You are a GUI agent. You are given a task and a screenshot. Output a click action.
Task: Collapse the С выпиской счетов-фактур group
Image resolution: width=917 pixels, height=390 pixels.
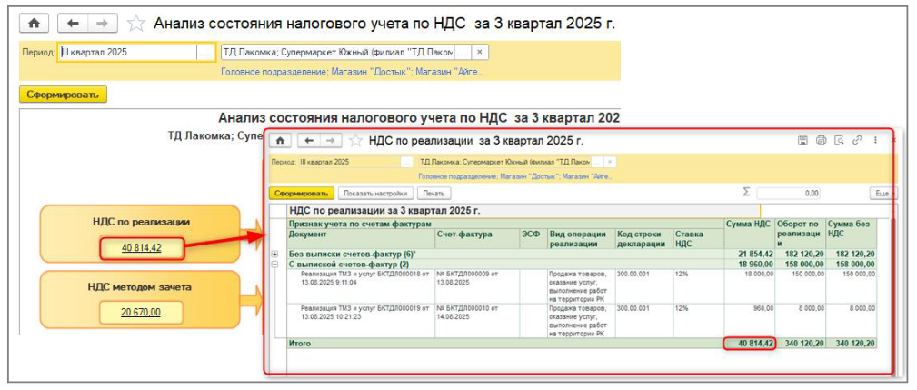(x=275, y=264)
